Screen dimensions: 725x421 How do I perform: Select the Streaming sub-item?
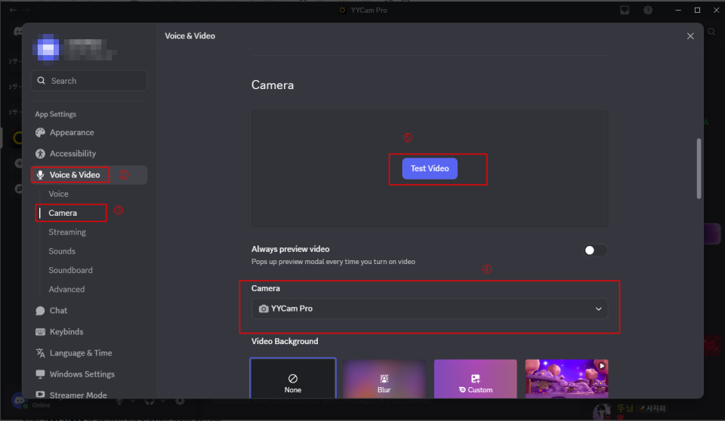[67, 232]
